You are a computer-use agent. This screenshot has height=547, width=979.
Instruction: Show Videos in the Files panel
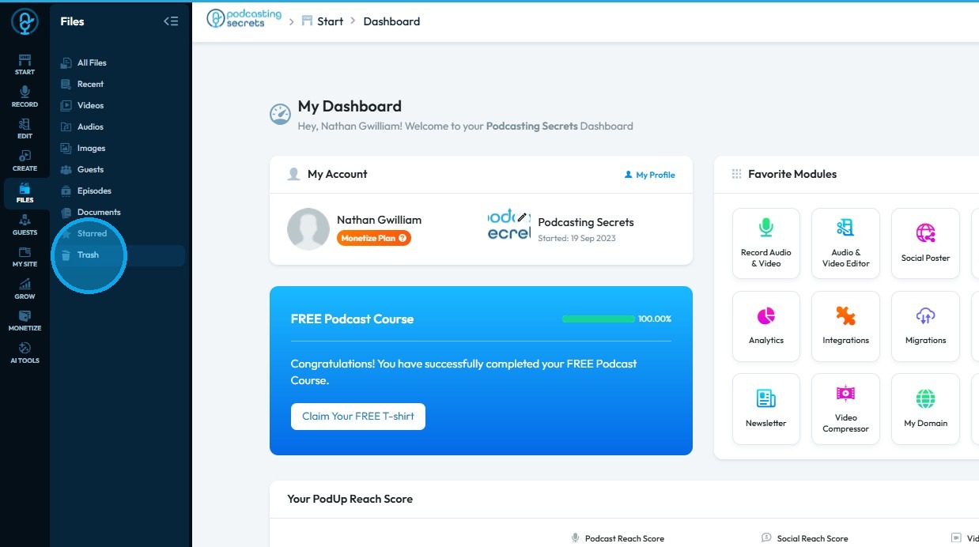click(x=90, y=105)
